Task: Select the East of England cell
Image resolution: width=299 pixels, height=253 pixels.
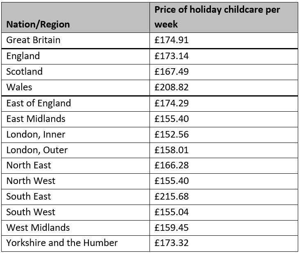Action: [75, 103]
